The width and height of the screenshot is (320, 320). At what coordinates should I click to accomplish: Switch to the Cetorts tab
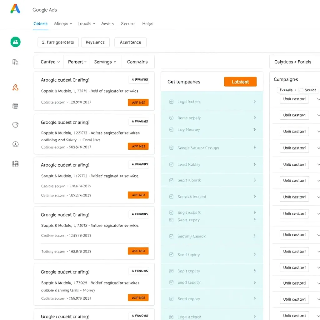point(40,23)
